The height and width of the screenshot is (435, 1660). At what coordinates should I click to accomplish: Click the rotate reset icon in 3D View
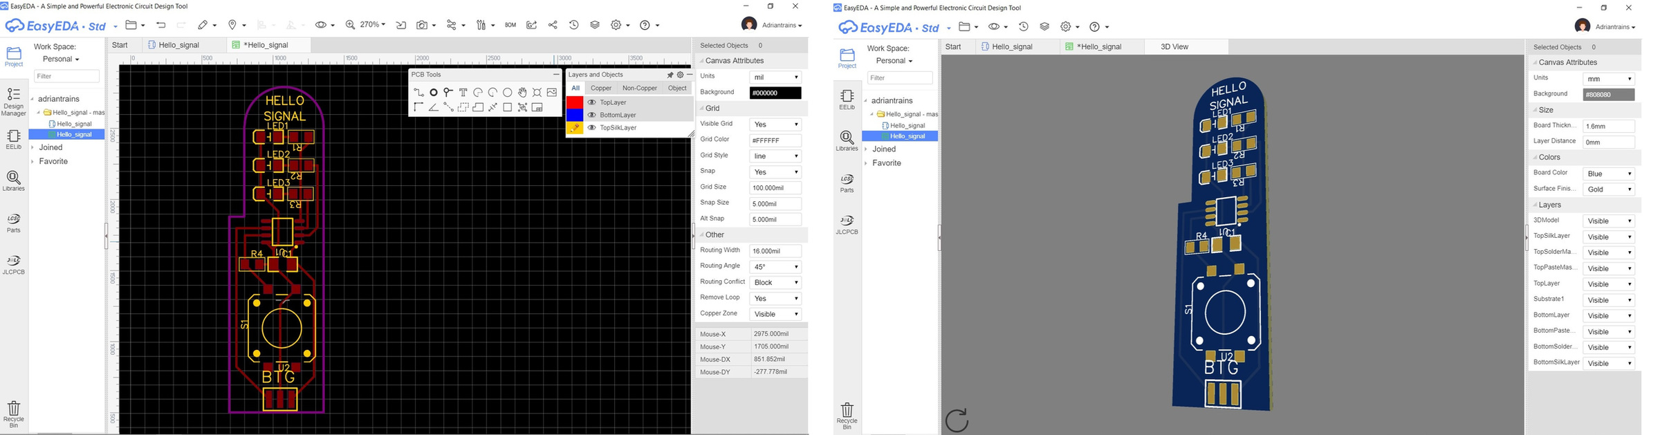[957, 420]
